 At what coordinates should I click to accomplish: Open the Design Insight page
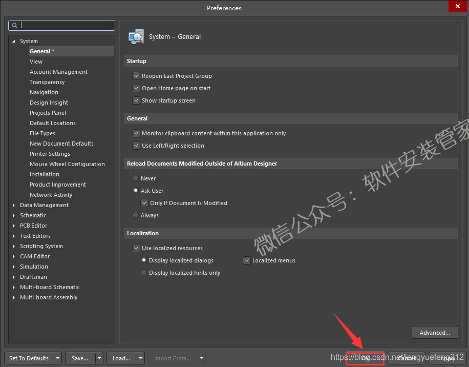pyautogui.click(x=49, y=103)
